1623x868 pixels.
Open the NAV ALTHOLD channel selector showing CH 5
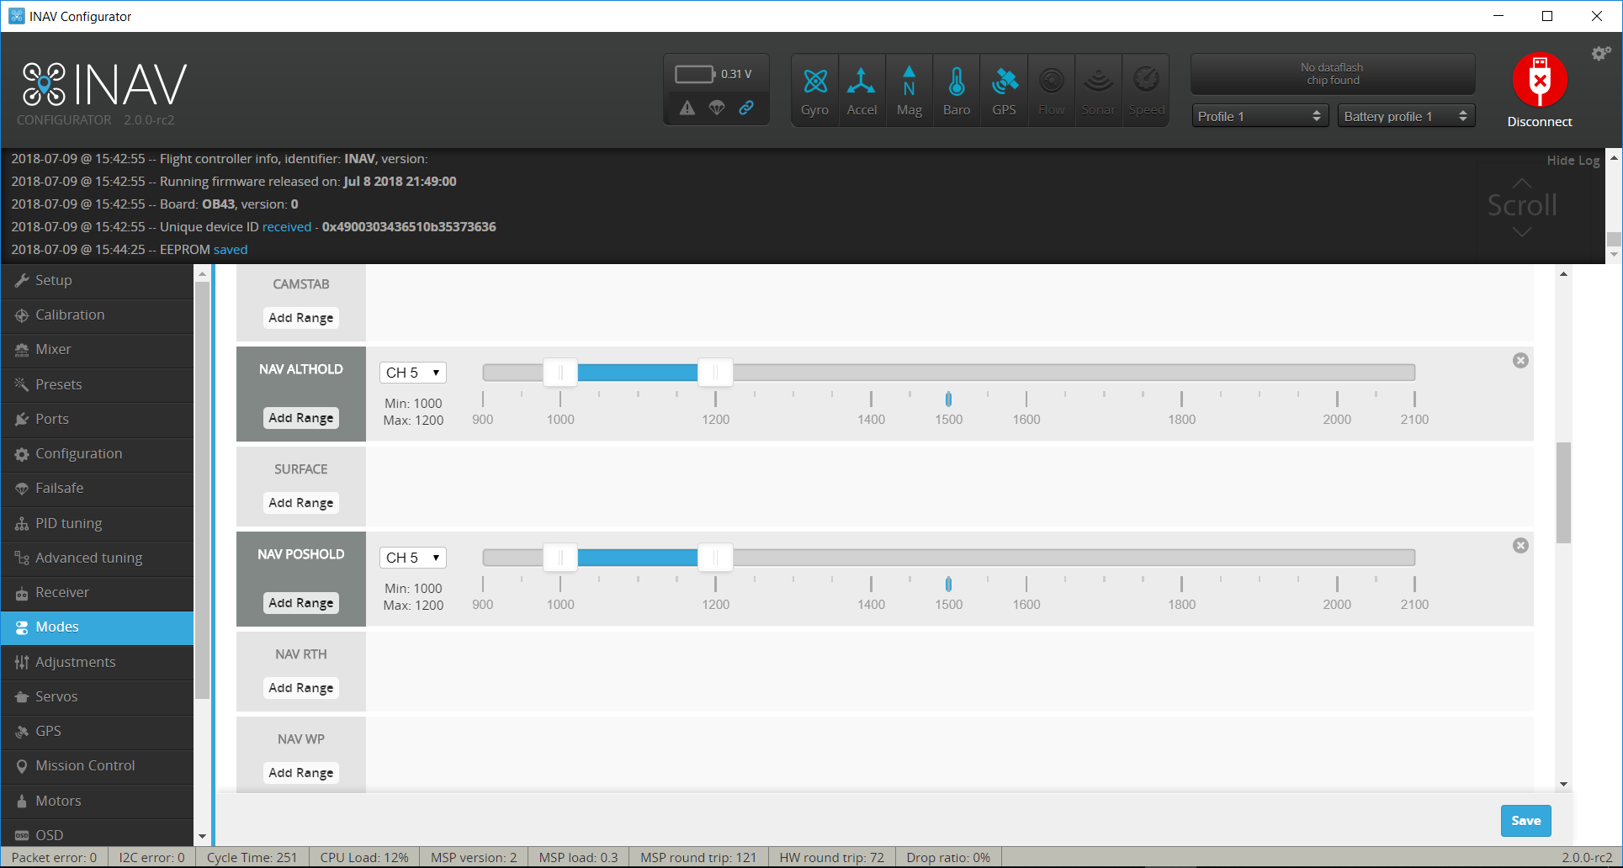click(x=412, y=371)
